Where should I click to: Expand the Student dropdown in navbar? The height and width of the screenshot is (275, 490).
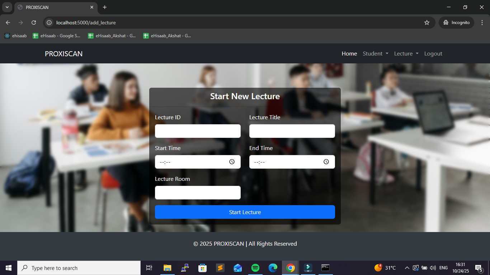tap(375, 54)
